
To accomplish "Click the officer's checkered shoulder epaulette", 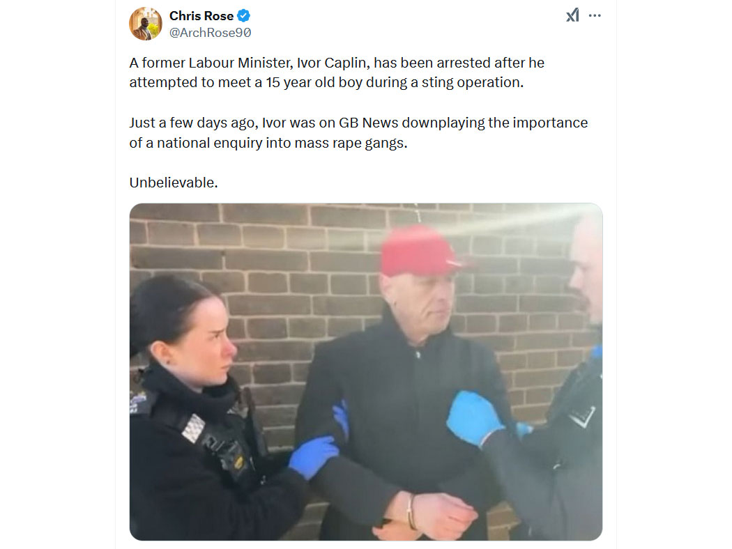I will click(x=193, y=428).
